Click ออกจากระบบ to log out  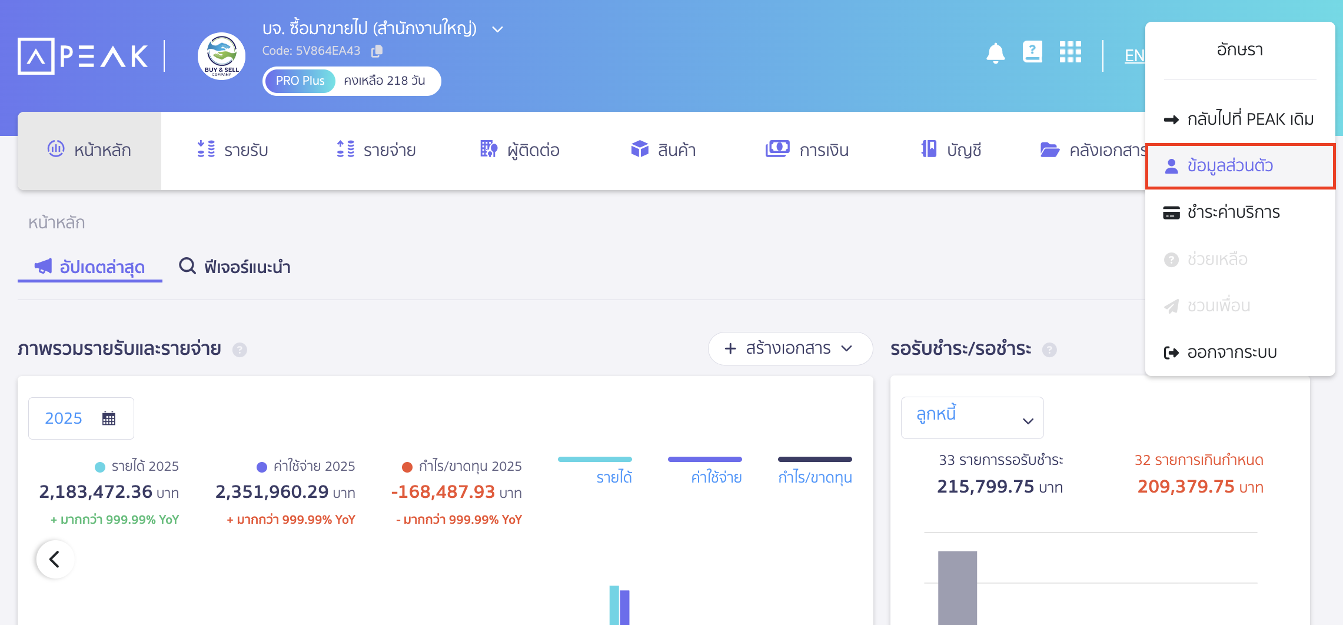click(1231, 353)
